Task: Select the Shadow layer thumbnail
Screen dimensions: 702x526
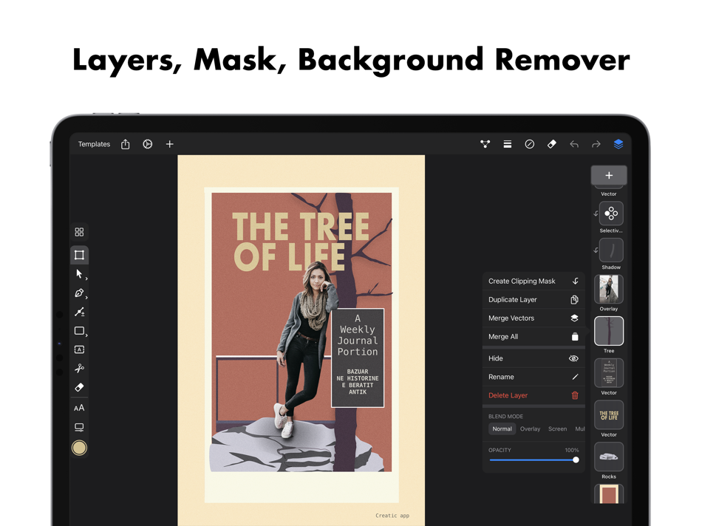Action: pyautogui.click(x=610, y=250)
